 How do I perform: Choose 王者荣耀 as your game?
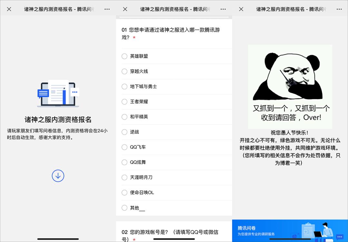[x=124, y=102]
